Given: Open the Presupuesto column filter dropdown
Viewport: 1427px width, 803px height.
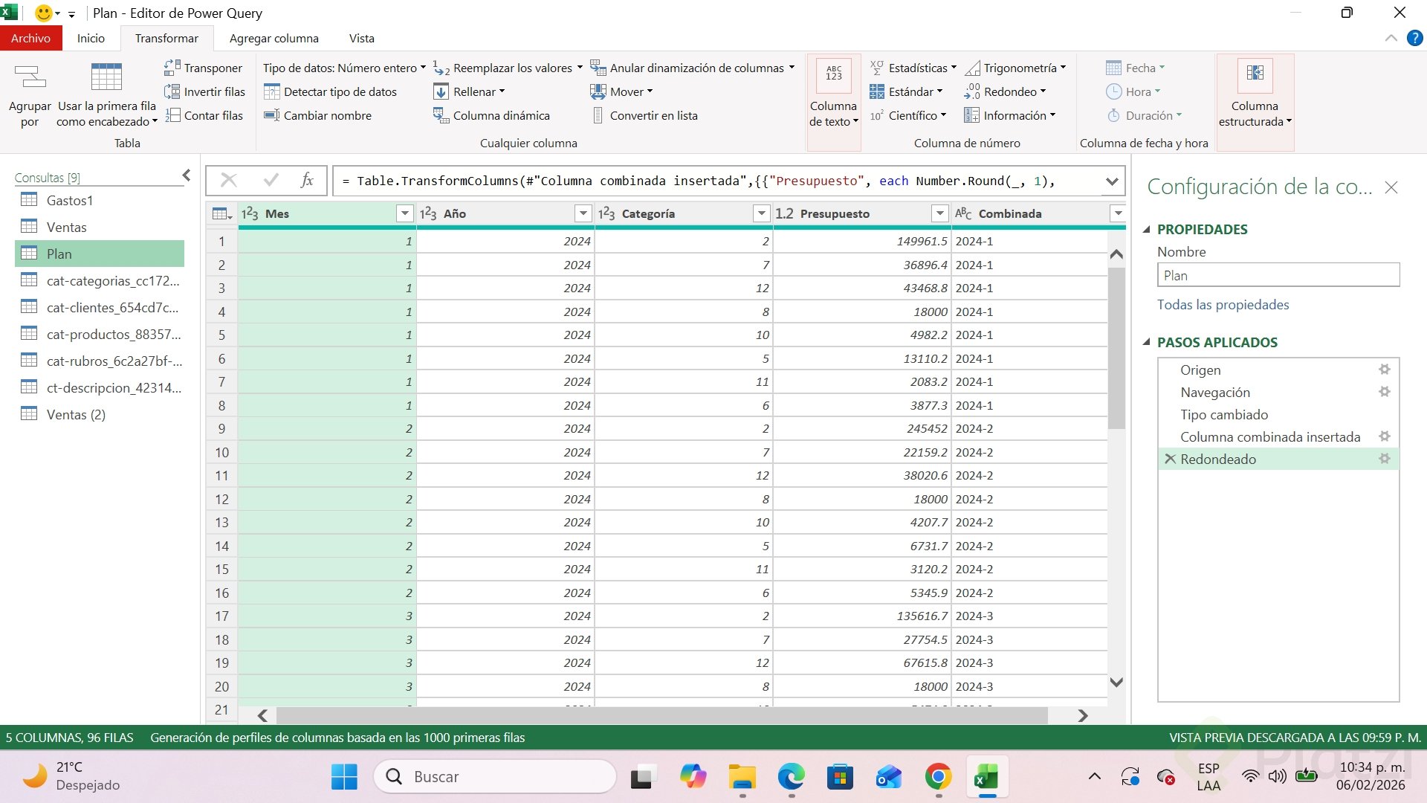Looking at the screenshot, I should (939, 214).
